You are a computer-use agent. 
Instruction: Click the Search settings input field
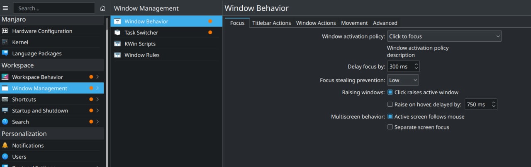pos(54,8)
